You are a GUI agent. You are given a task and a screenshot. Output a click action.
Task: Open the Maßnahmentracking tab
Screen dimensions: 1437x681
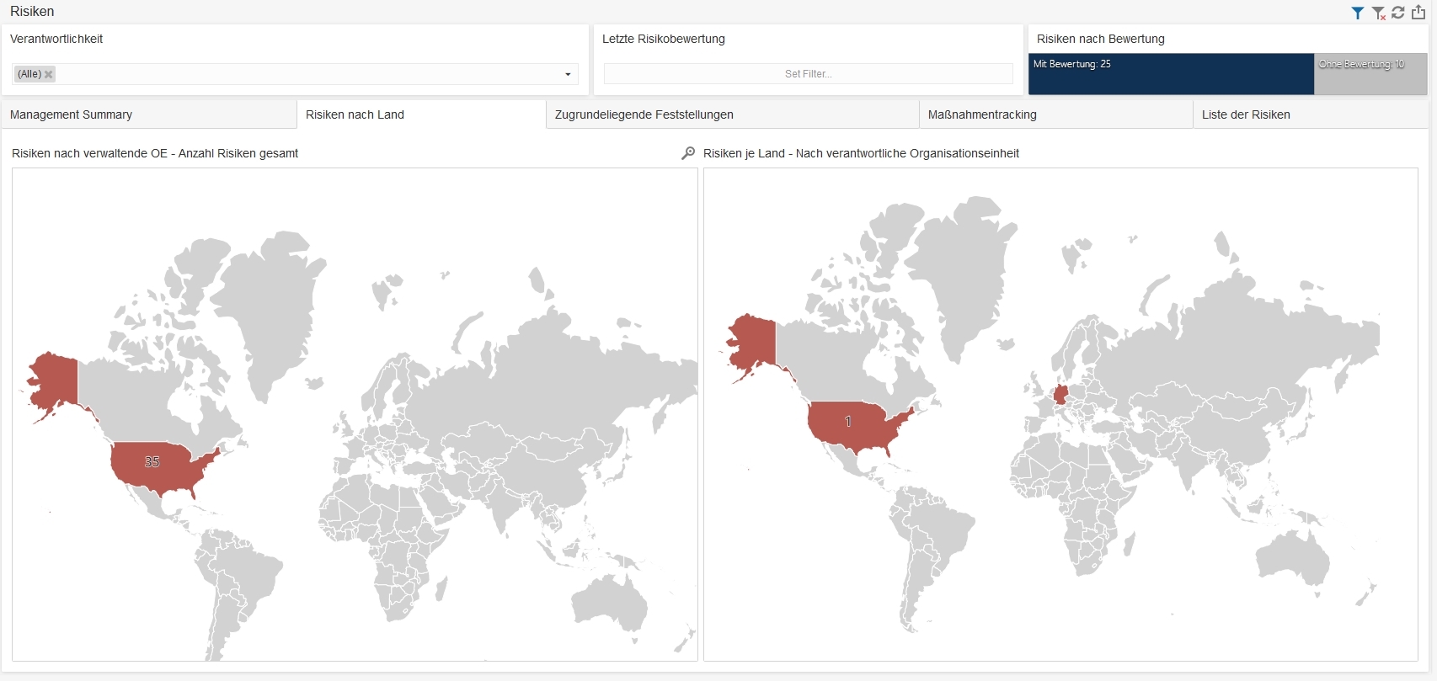click(1056, 114)
